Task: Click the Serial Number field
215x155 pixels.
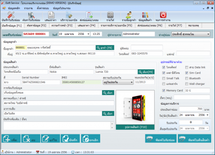Action: click(x=41, y=82)
